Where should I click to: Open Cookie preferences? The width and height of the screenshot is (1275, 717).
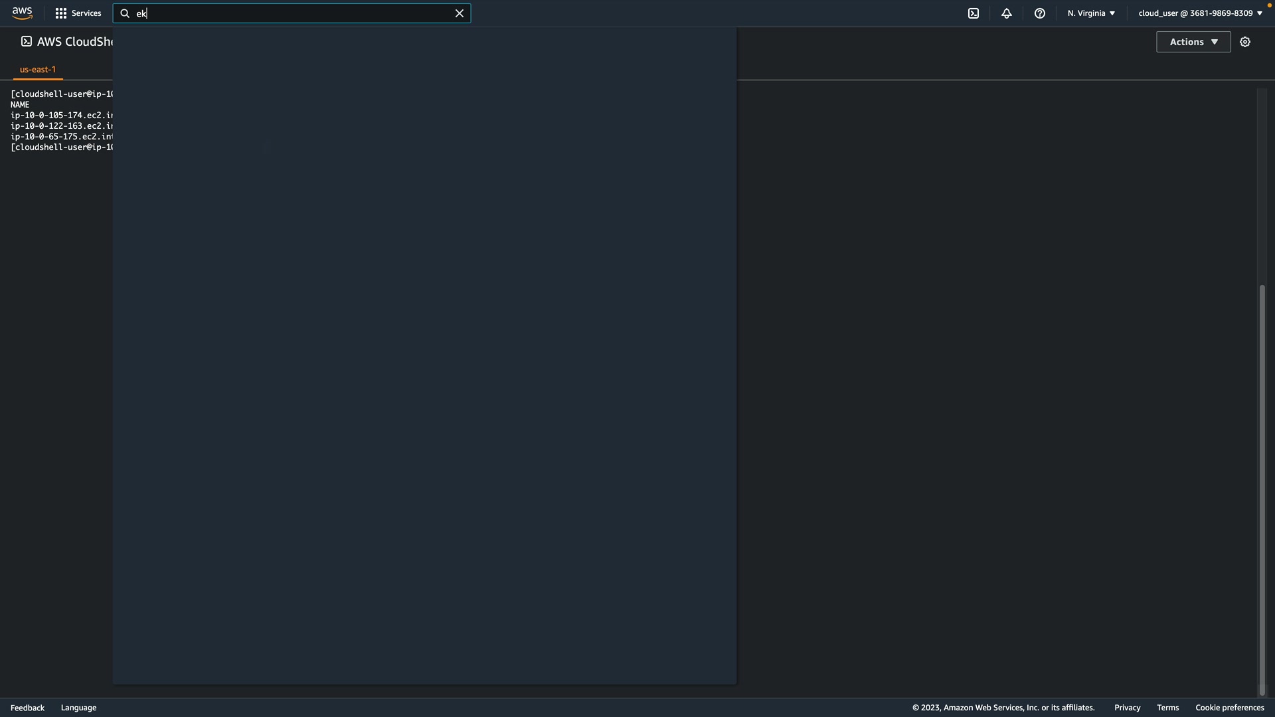[x=1229, y=708]
